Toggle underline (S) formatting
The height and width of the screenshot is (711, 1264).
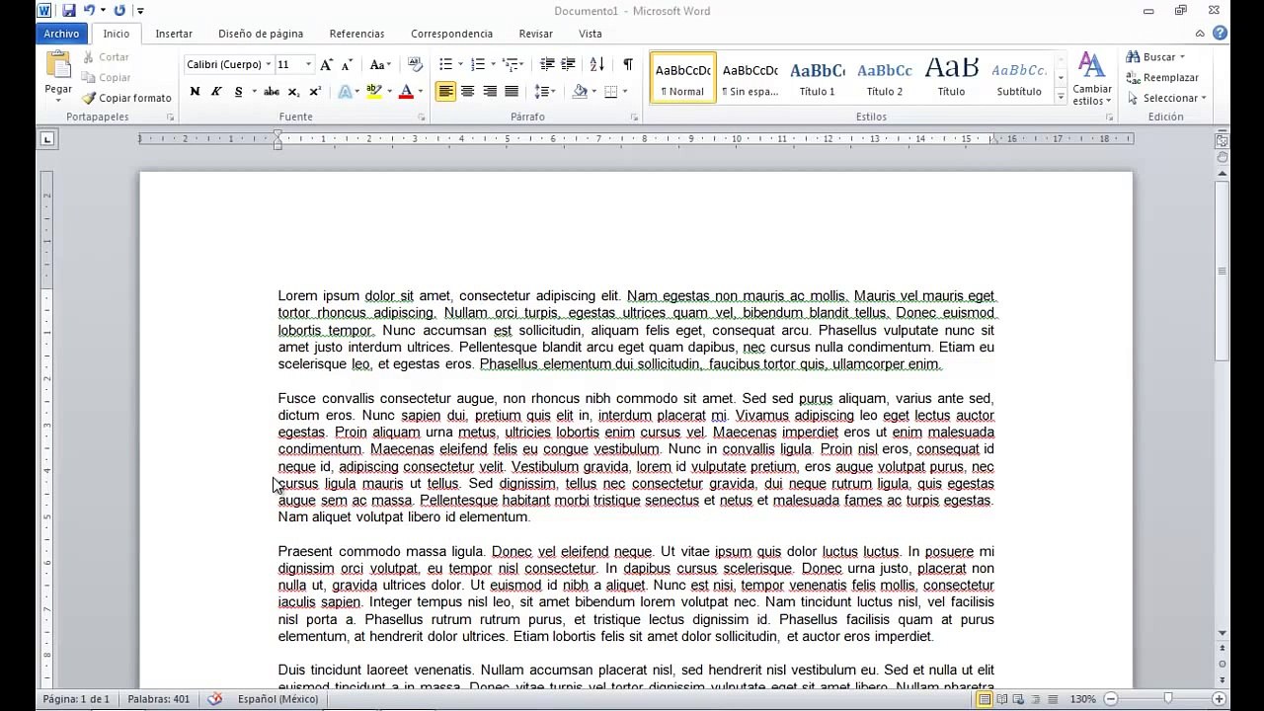[x=238, y=92]
